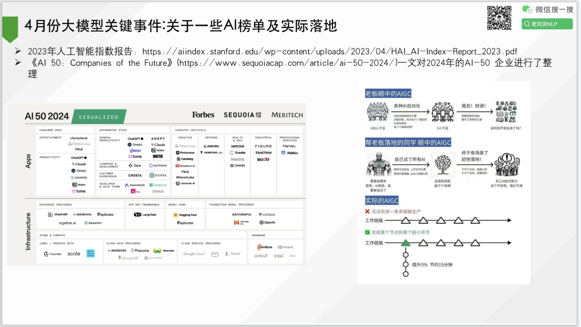Click the cerebras logo

(x=265, y=247)
